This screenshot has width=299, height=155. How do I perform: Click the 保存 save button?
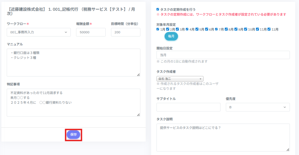tap(73, 135)
